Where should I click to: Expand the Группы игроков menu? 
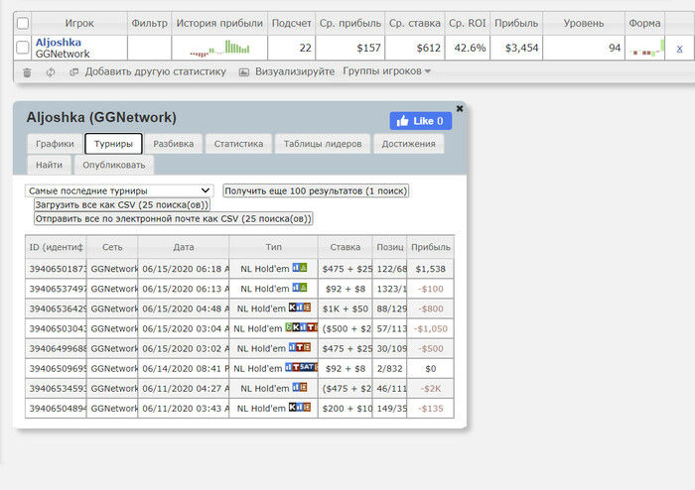(x=386, y=71)
